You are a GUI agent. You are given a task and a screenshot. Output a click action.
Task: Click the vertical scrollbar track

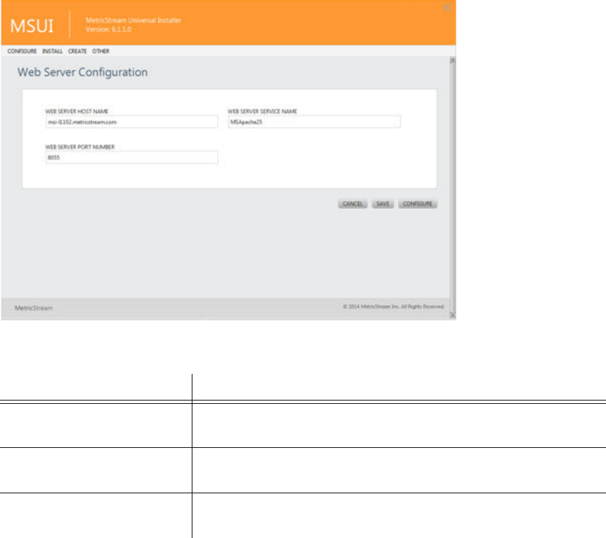(452, 188)
